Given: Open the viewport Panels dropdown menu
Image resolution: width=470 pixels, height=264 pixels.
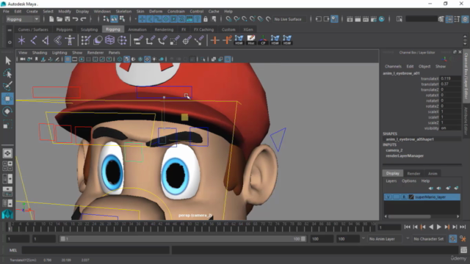Looking at the screenshot, I should pyautogui.click(x=114, y=53).
